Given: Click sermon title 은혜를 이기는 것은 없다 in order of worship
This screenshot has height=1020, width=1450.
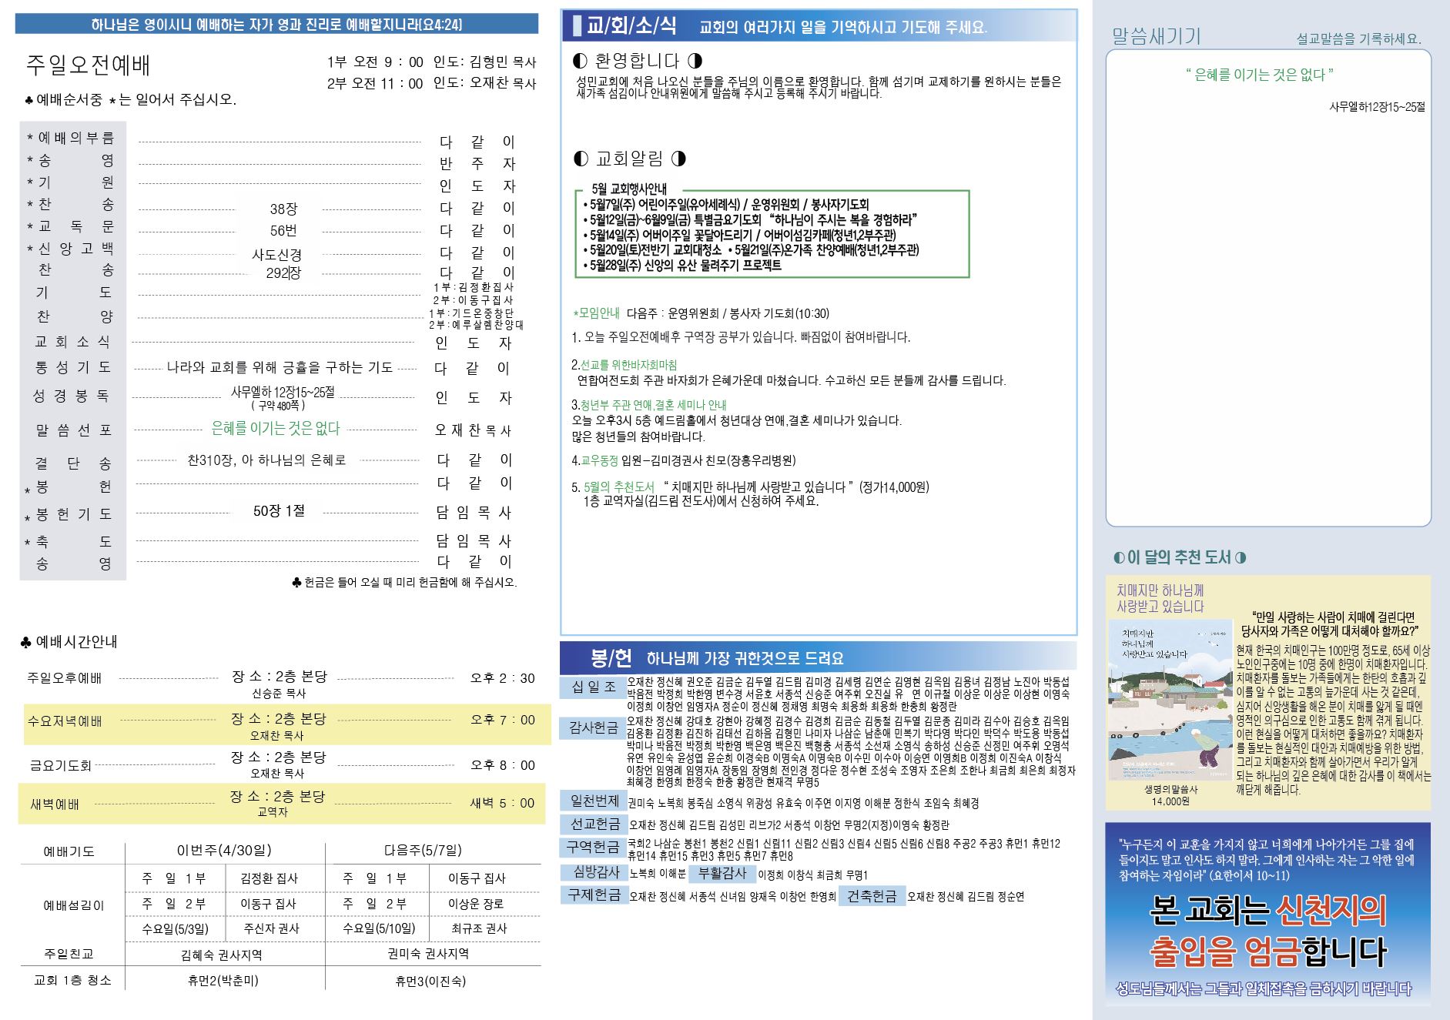Looking at the screenshot, I should [276, 428].
